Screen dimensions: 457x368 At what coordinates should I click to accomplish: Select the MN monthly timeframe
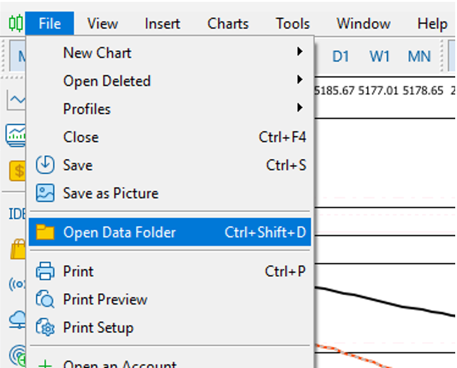click(419, 56)
